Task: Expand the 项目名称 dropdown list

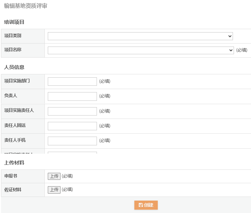Action: 141,50
